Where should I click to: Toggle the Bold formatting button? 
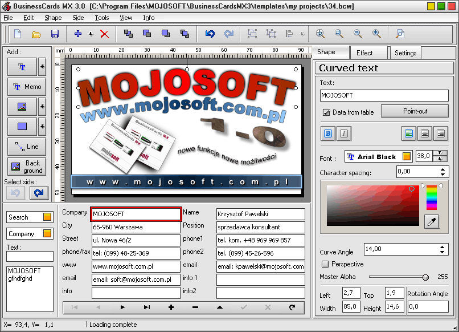[x=328, y=133]
